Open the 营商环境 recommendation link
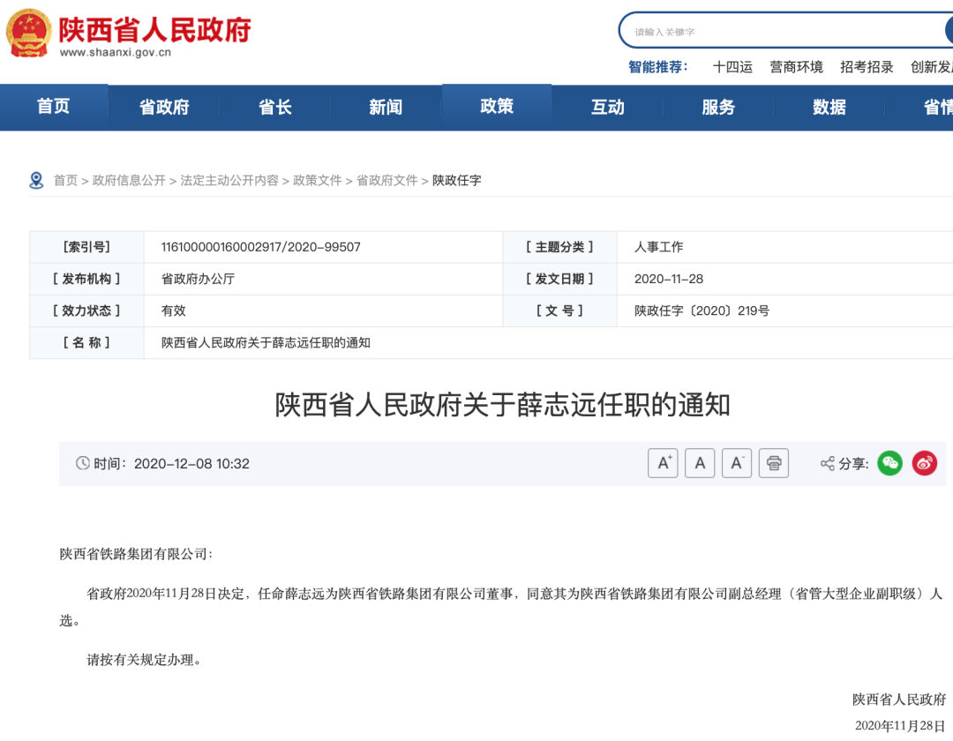Viewport: 953px width, 741px height. (x=797, y=66)
